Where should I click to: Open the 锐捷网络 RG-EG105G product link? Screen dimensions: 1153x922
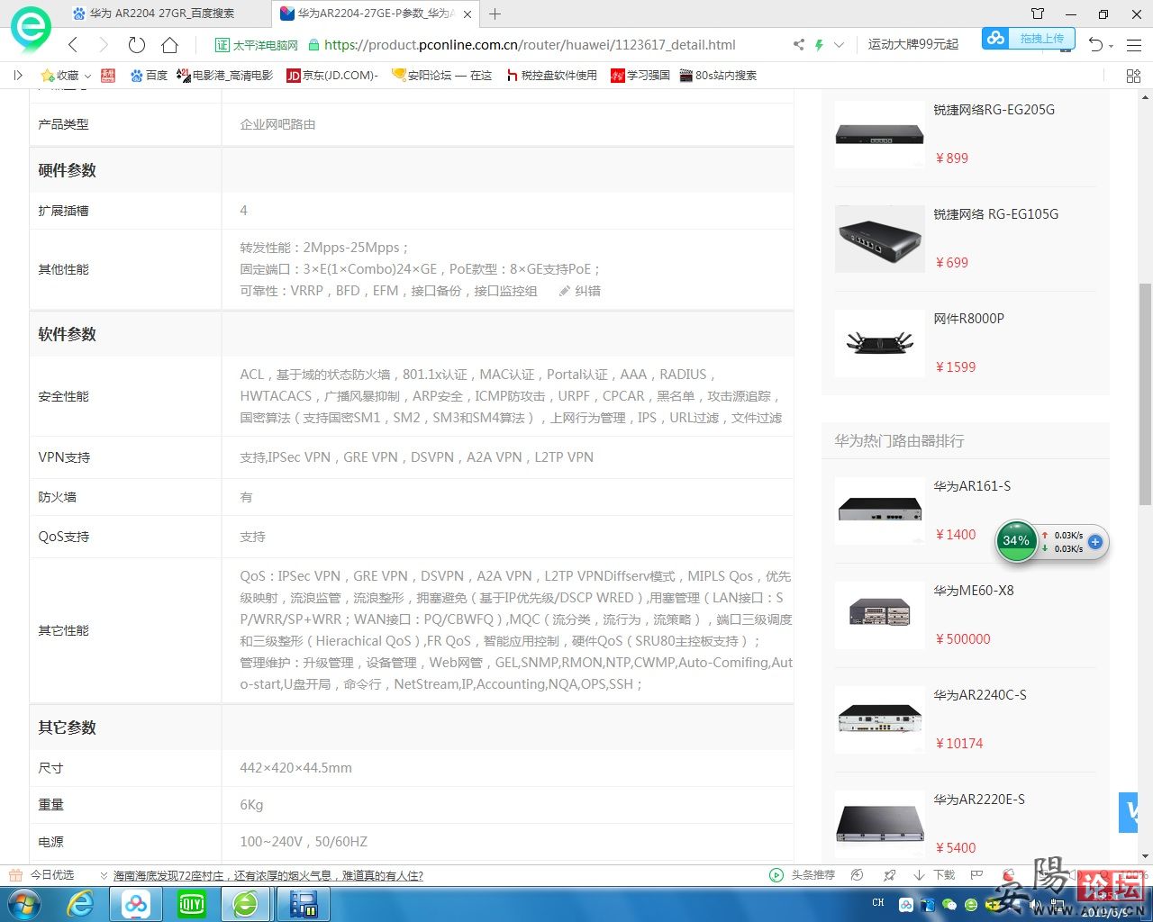[x=995, y=214]
